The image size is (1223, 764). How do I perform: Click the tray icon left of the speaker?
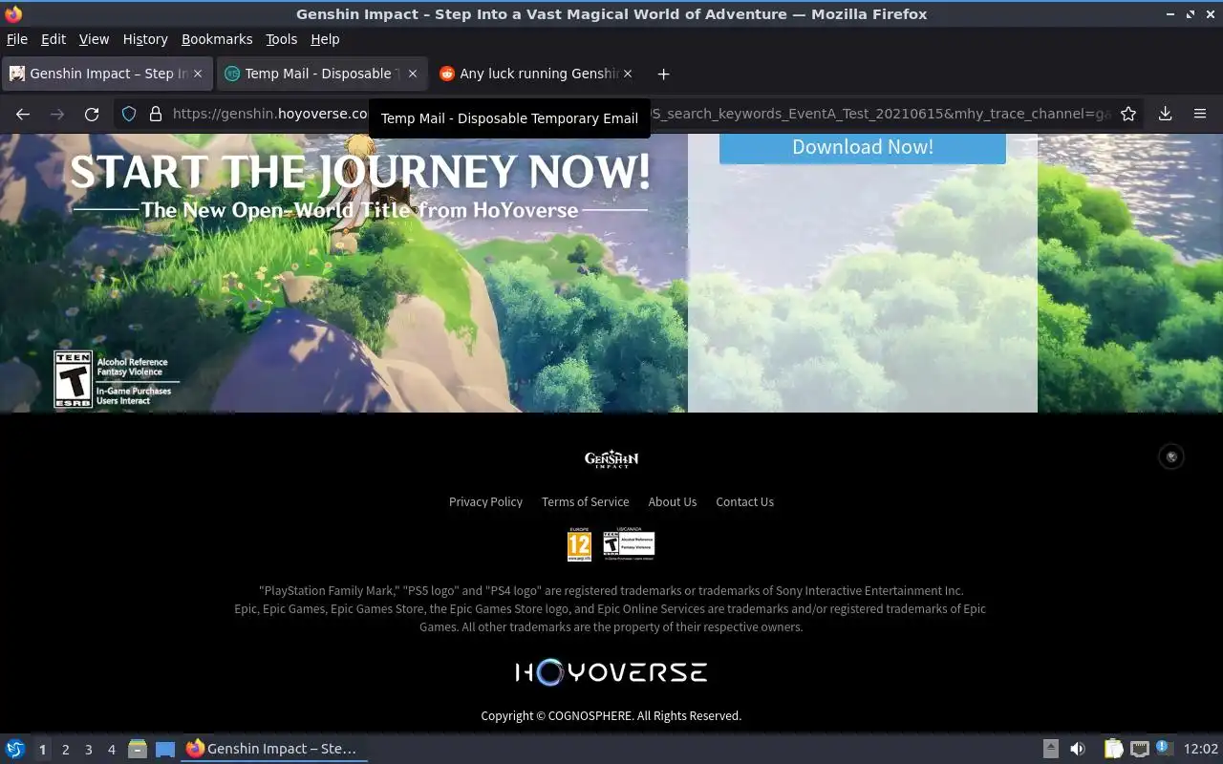(1050, 749)
